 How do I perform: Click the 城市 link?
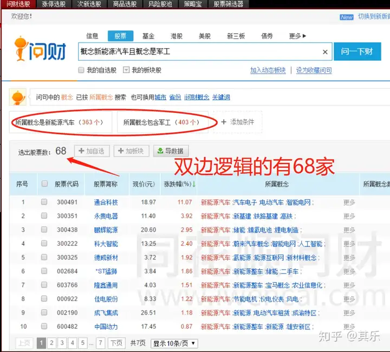pos(160,97)
